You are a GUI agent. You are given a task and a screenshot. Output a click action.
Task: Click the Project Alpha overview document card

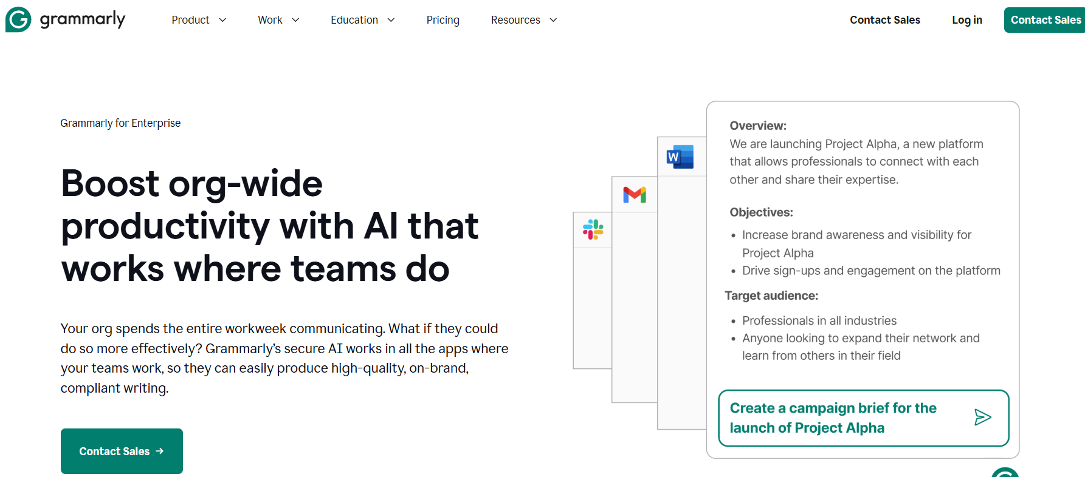pyautogui.click(x=862, y=243)
